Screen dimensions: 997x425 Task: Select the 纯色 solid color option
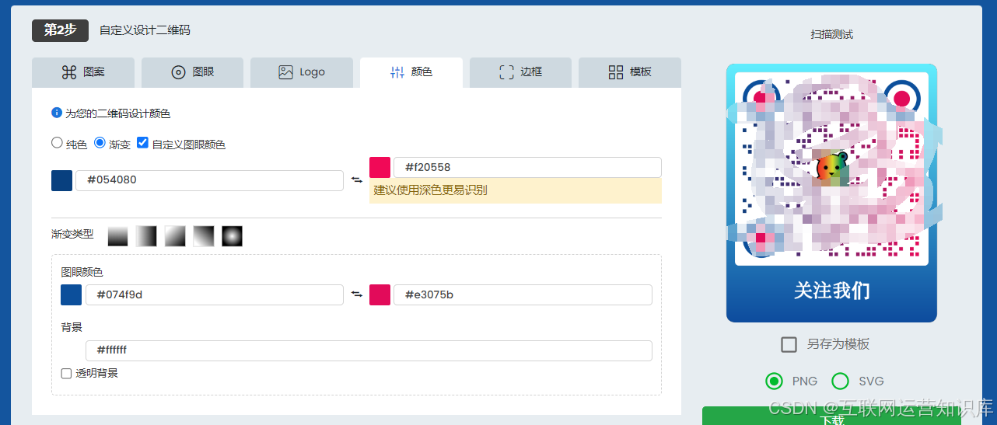click(57, 143)
